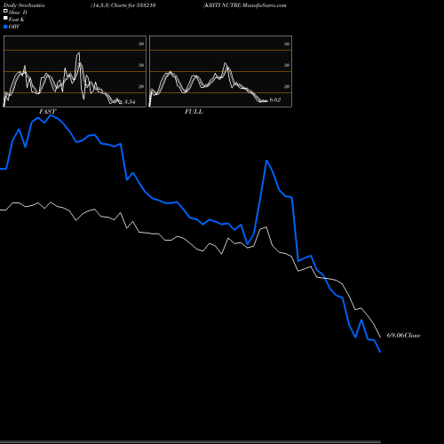Viewport: 444px width, 444px height.
Task: Click the 'Fast K' legend label
Action: [17, 20]
